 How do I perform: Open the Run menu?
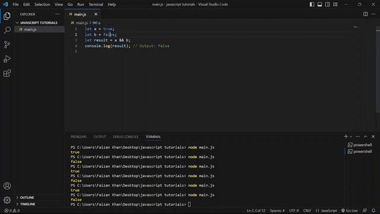click(x=81, y=4)
